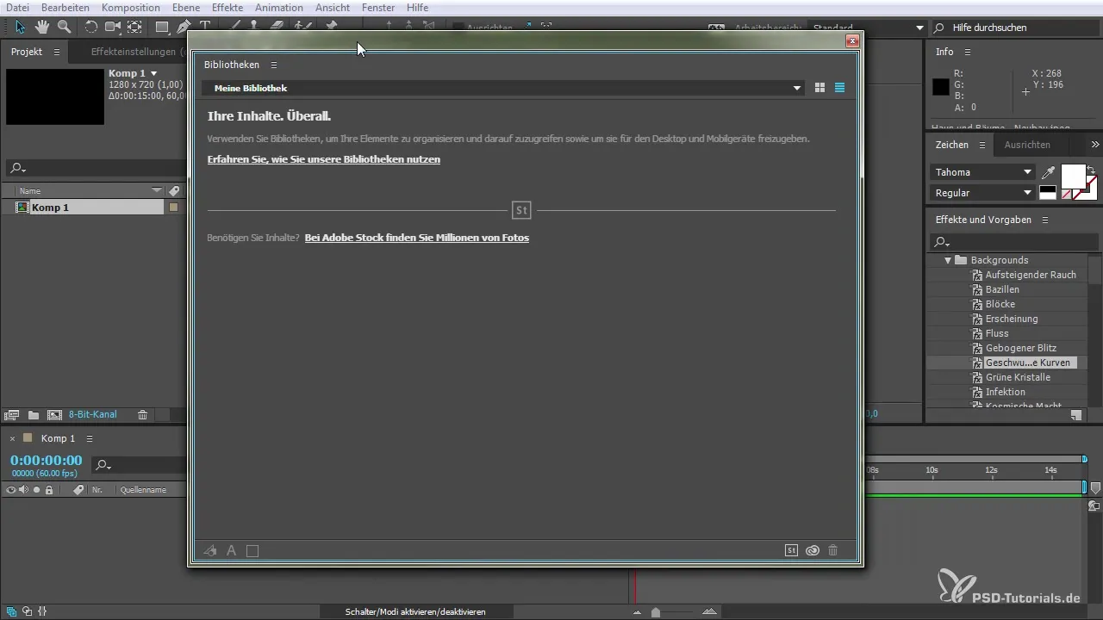Click trash icon in Bibliotheken panel
Screen dimensions: 1103x620
tap(832, 551)
